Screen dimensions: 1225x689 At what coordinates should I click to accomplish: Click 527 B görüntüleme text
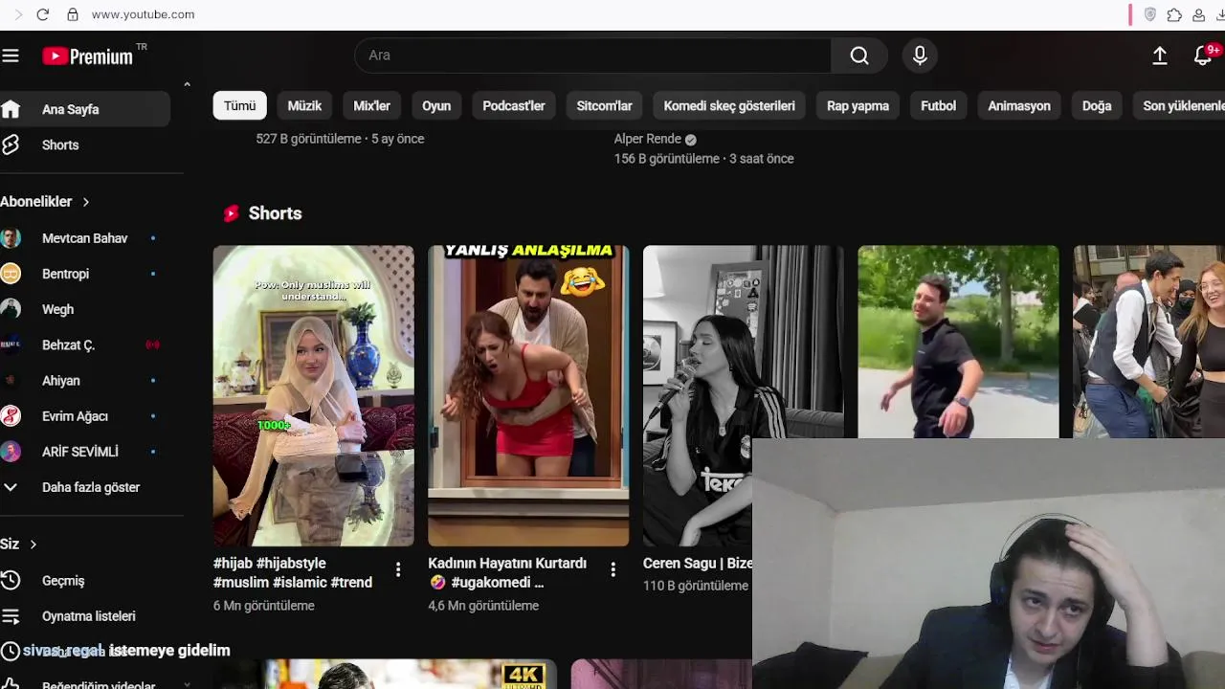308,139
